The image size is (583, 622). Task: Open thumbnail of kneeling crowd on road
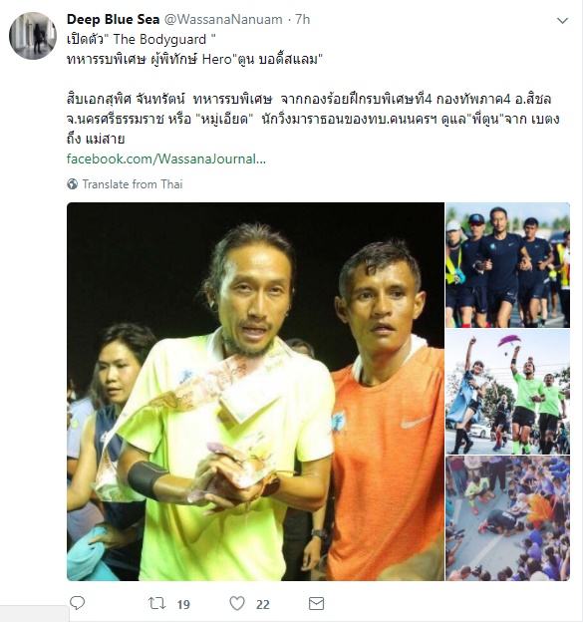click(x=507, y=518)
